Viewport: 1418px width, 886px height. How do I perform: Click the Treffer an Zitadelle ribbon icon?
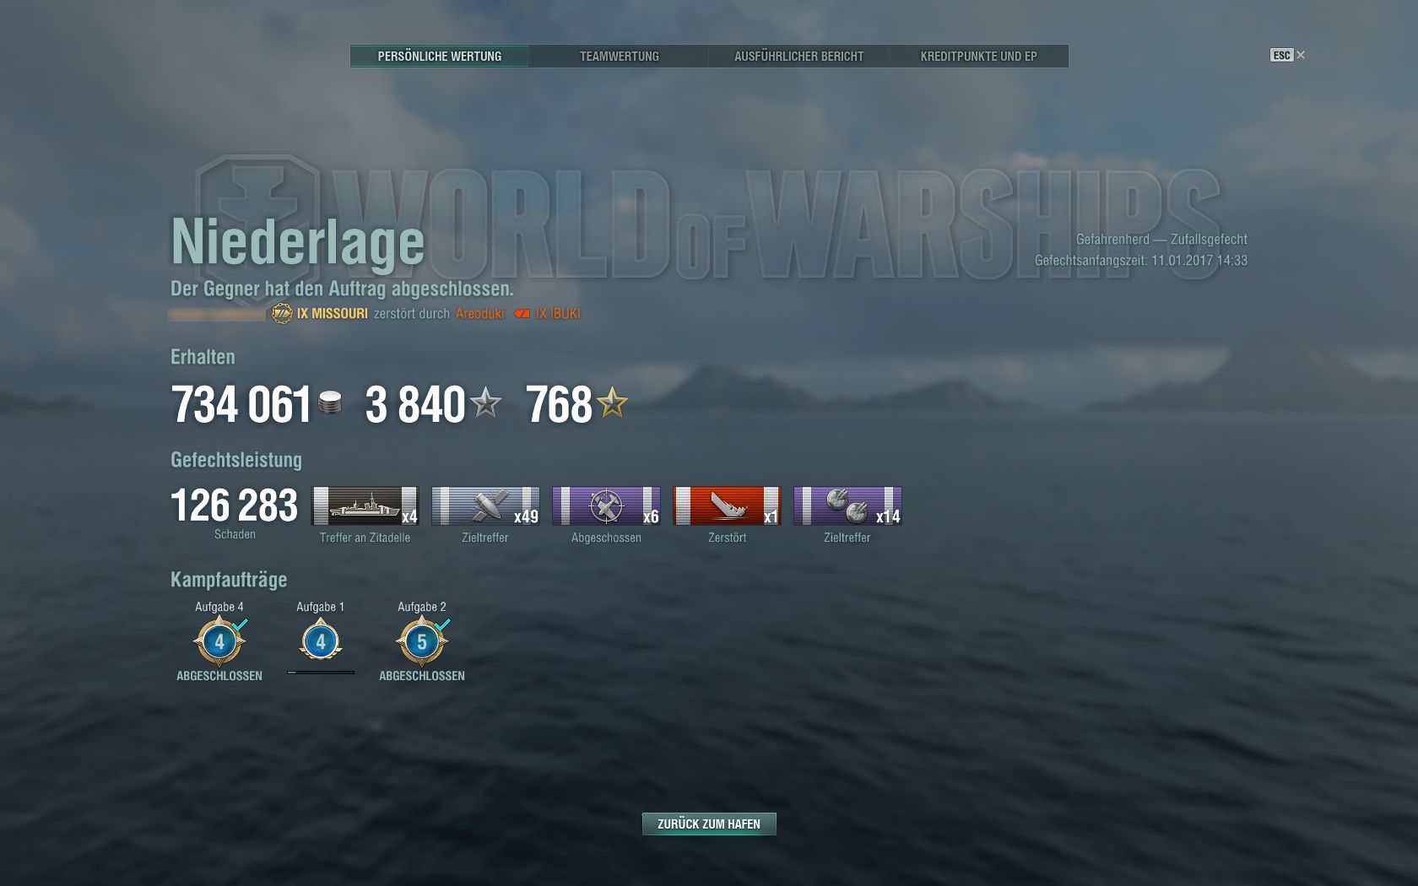pos(365,506)
